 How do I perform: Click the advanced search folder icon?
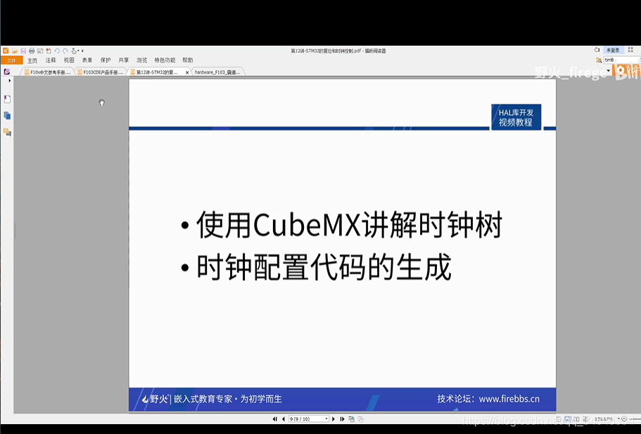tap(599, 60)
